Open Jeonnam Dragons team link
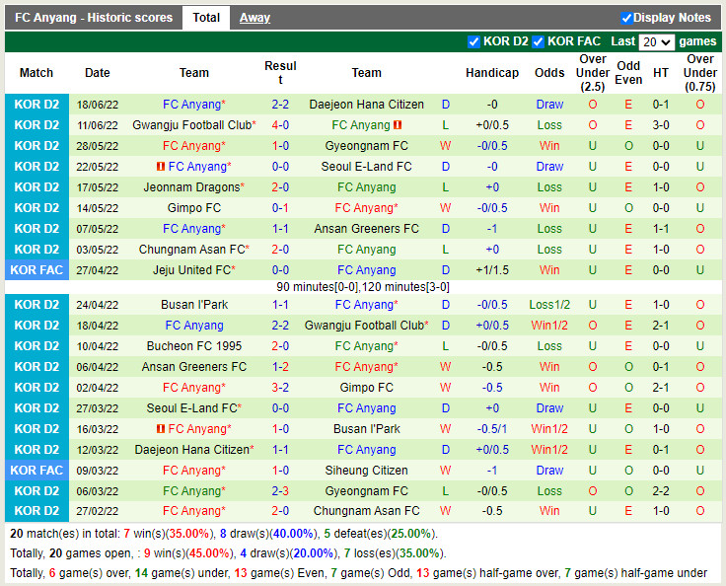Viewport: 726px width, 586px height. pos(191,187)
